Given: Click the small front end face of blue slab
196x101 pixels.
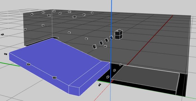Looking at the screenshot, I should tap(74, 90).
